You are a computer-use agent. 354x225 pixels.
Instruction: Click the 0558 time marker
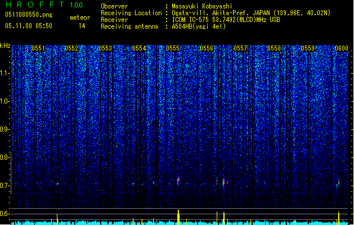tap(274, 48)
